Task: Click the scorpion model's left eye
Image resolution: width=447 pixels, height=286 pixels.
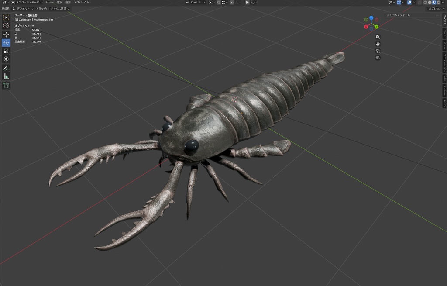Action: point(191,146)
